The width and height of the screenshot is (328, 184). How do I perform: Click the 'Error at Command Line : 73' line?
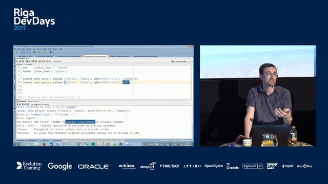pos(46,114)
